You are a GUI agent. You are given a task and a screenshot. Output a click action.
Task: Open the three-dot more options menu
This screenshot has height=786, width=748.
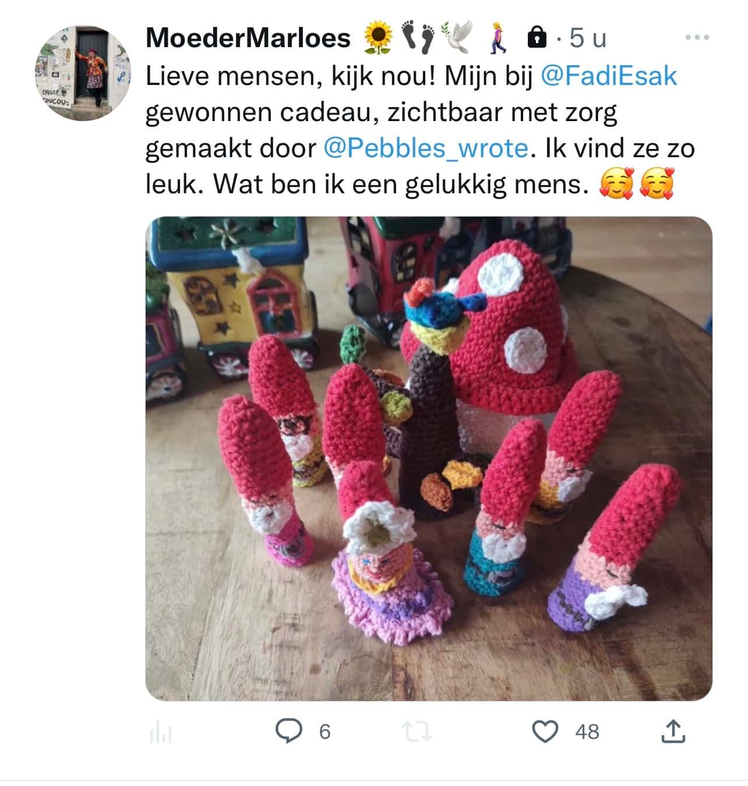tap(697, 38)
